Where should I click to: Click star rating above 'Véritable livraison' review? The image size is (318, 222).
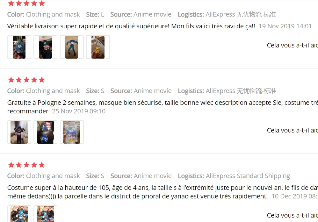[26, 3]
